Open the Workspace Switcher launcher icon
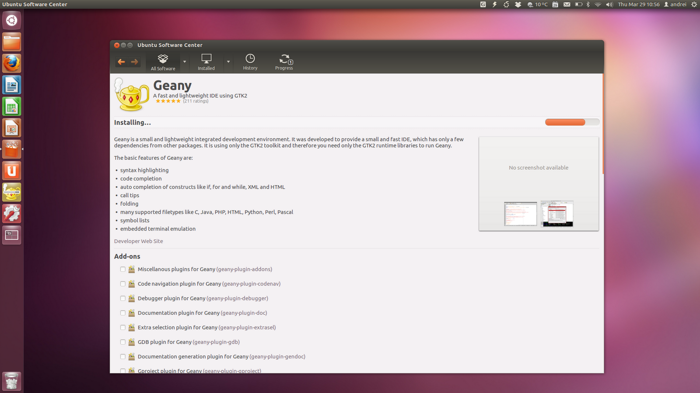700x393 pixels. [12, 234]
